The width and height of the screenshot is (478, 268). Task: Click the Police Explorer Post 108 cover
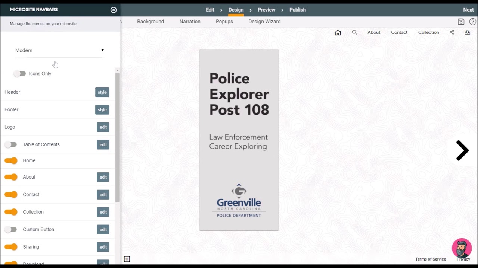pyautogui.click(x=239, y=140)
